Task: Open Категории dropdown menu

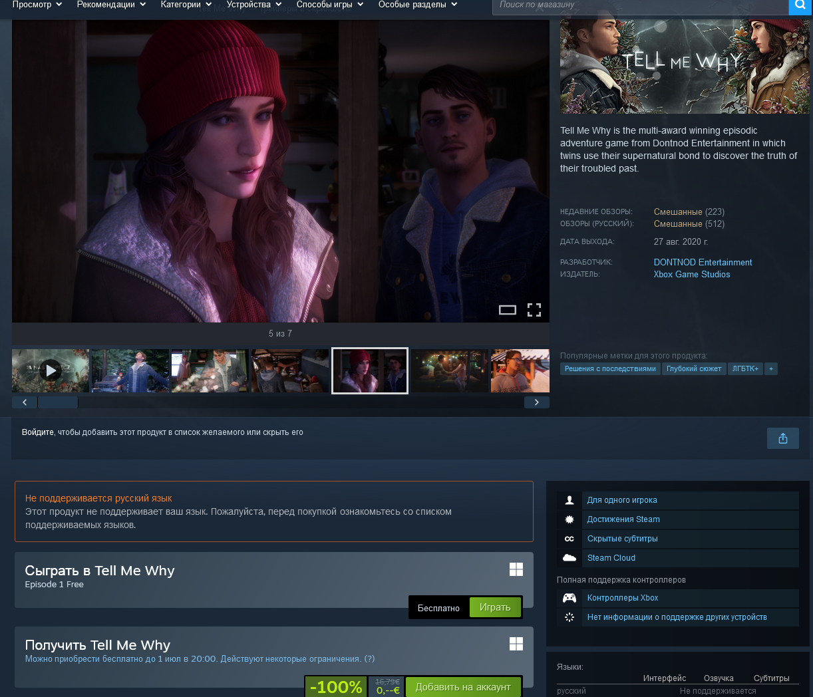Action: (186, 5)
